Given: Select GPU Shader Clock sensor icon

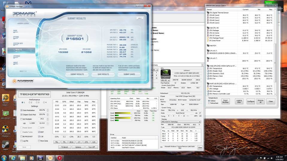Looking at the screenshot, I should pos(208,71).
